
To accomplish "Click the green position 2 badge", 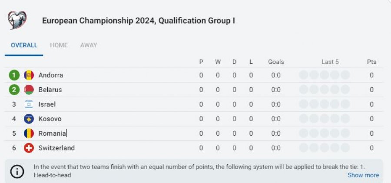I will (x=14, y=90).
